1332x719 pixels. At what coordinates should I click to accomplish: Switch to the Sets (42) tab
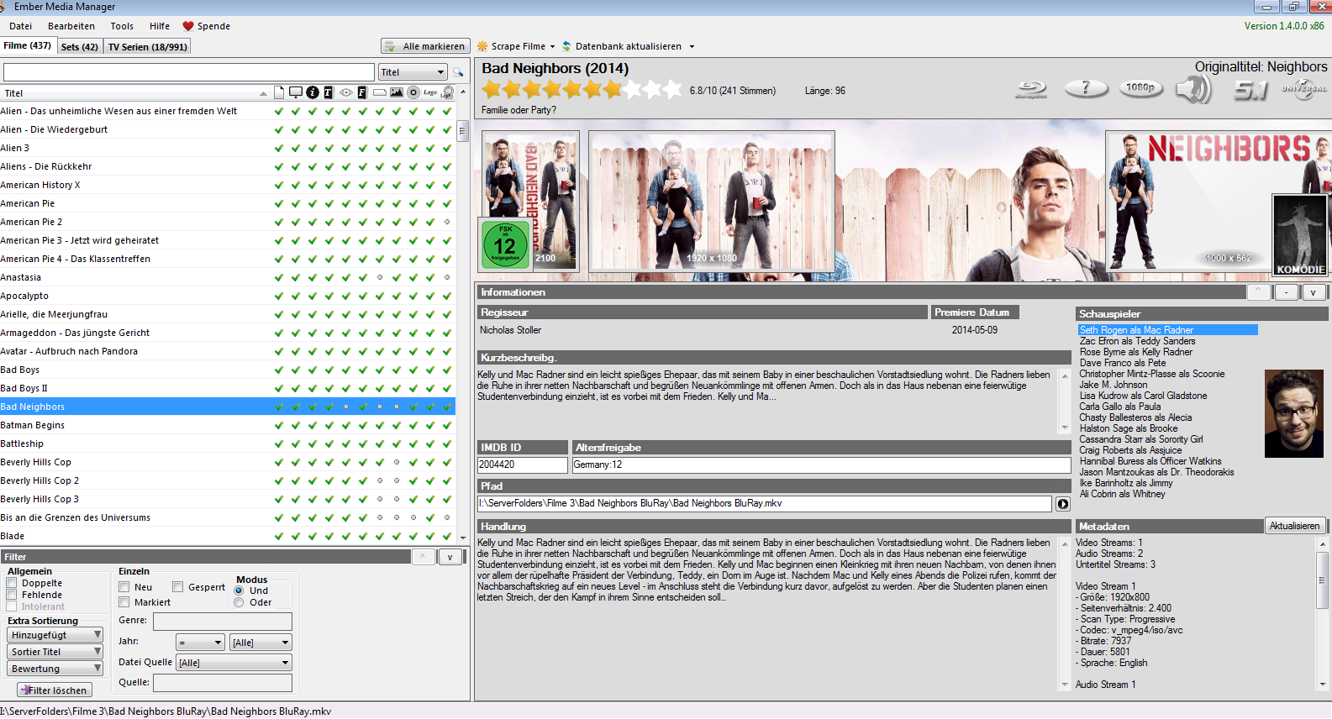click(x=80, y=47)
